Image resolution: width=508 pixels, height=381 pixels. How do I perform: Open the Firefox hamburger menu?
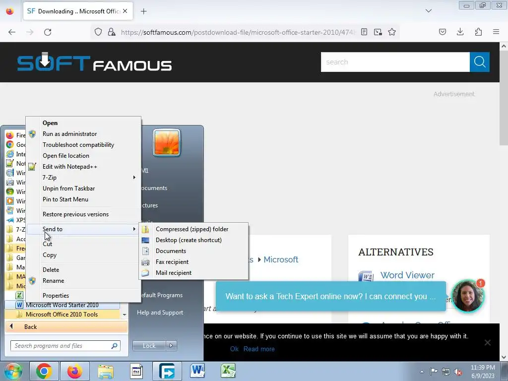496,32
